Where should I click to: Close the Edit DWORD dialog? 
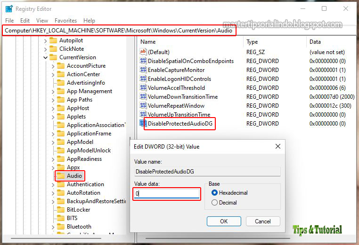pos(277,146)
